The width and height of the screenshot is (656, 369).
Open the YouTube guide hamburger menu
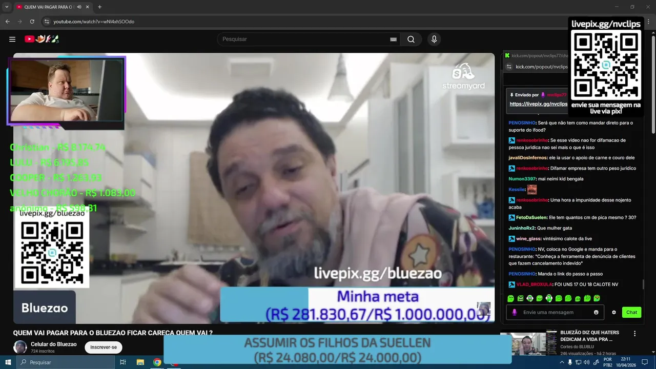pos(12,39)
